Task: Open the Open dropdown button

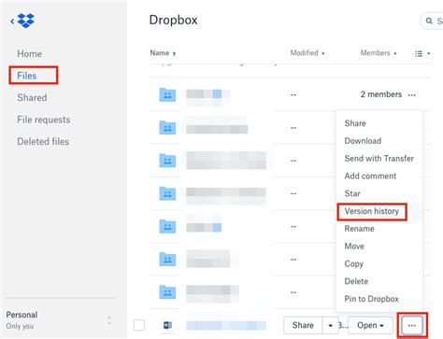Action: [370, 325]
